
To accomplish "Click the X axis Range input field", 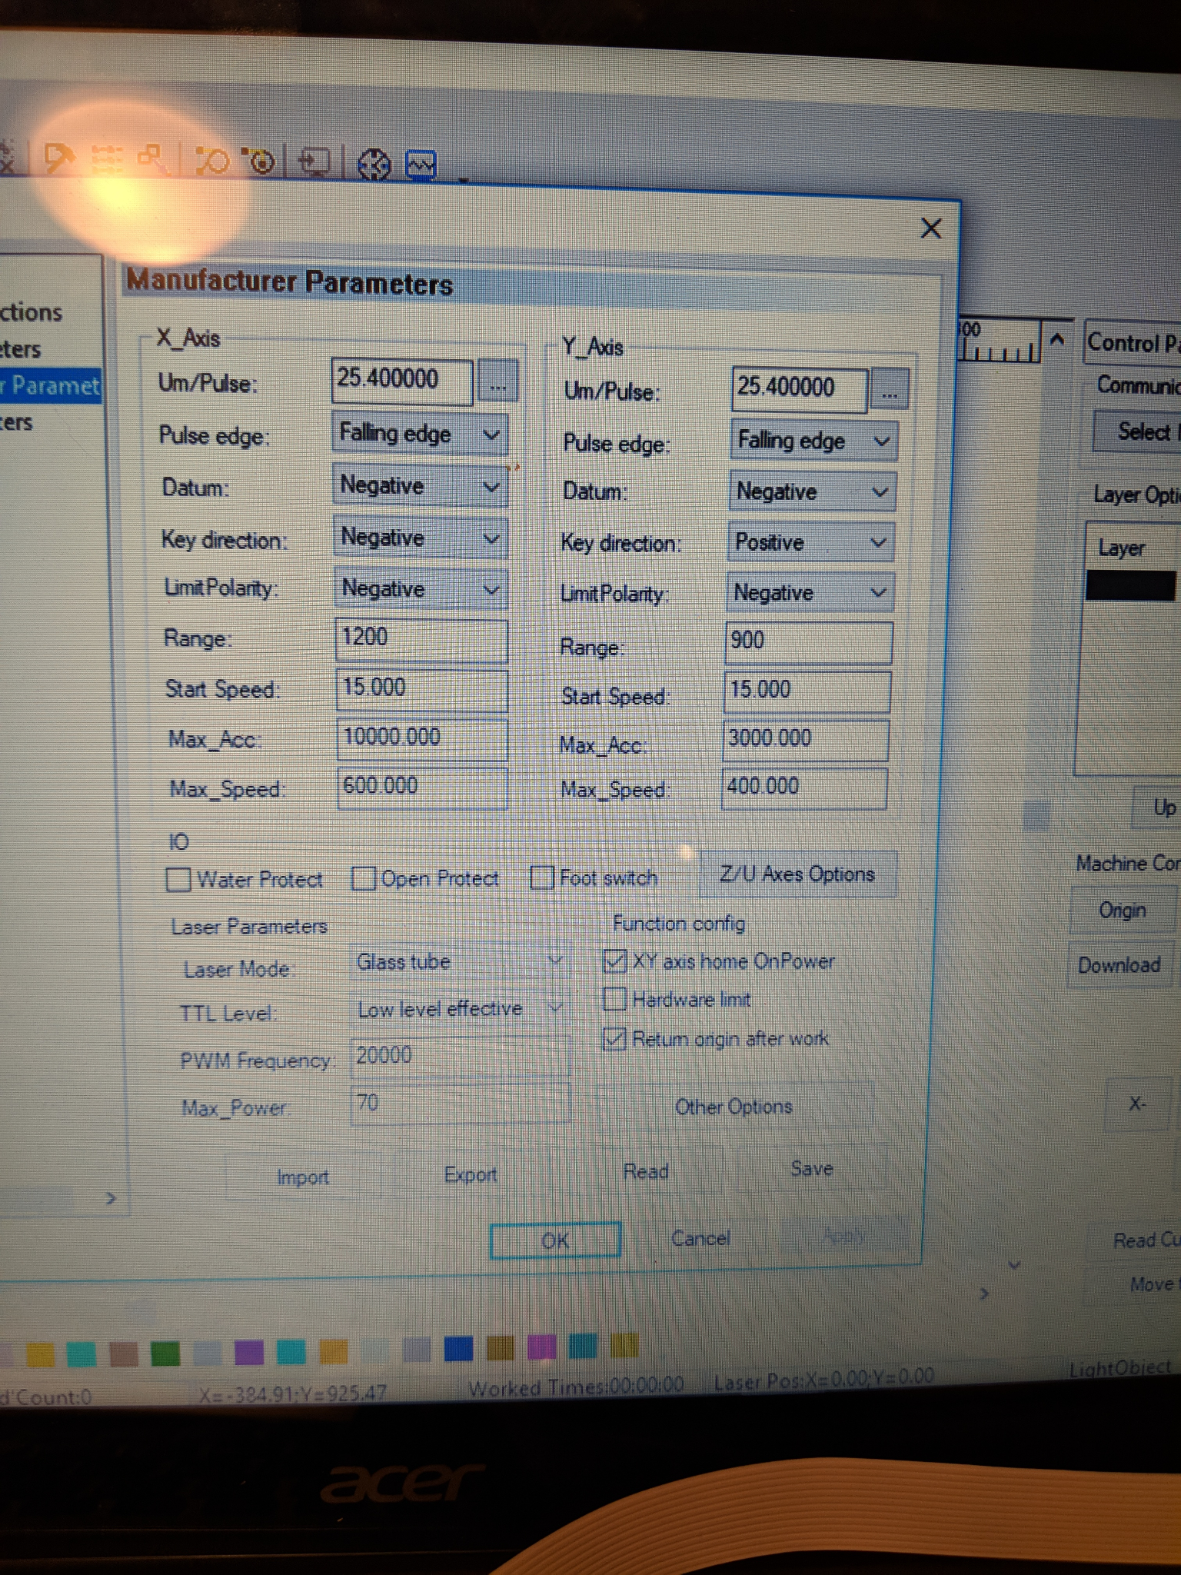I will click(x=421, y=638).
